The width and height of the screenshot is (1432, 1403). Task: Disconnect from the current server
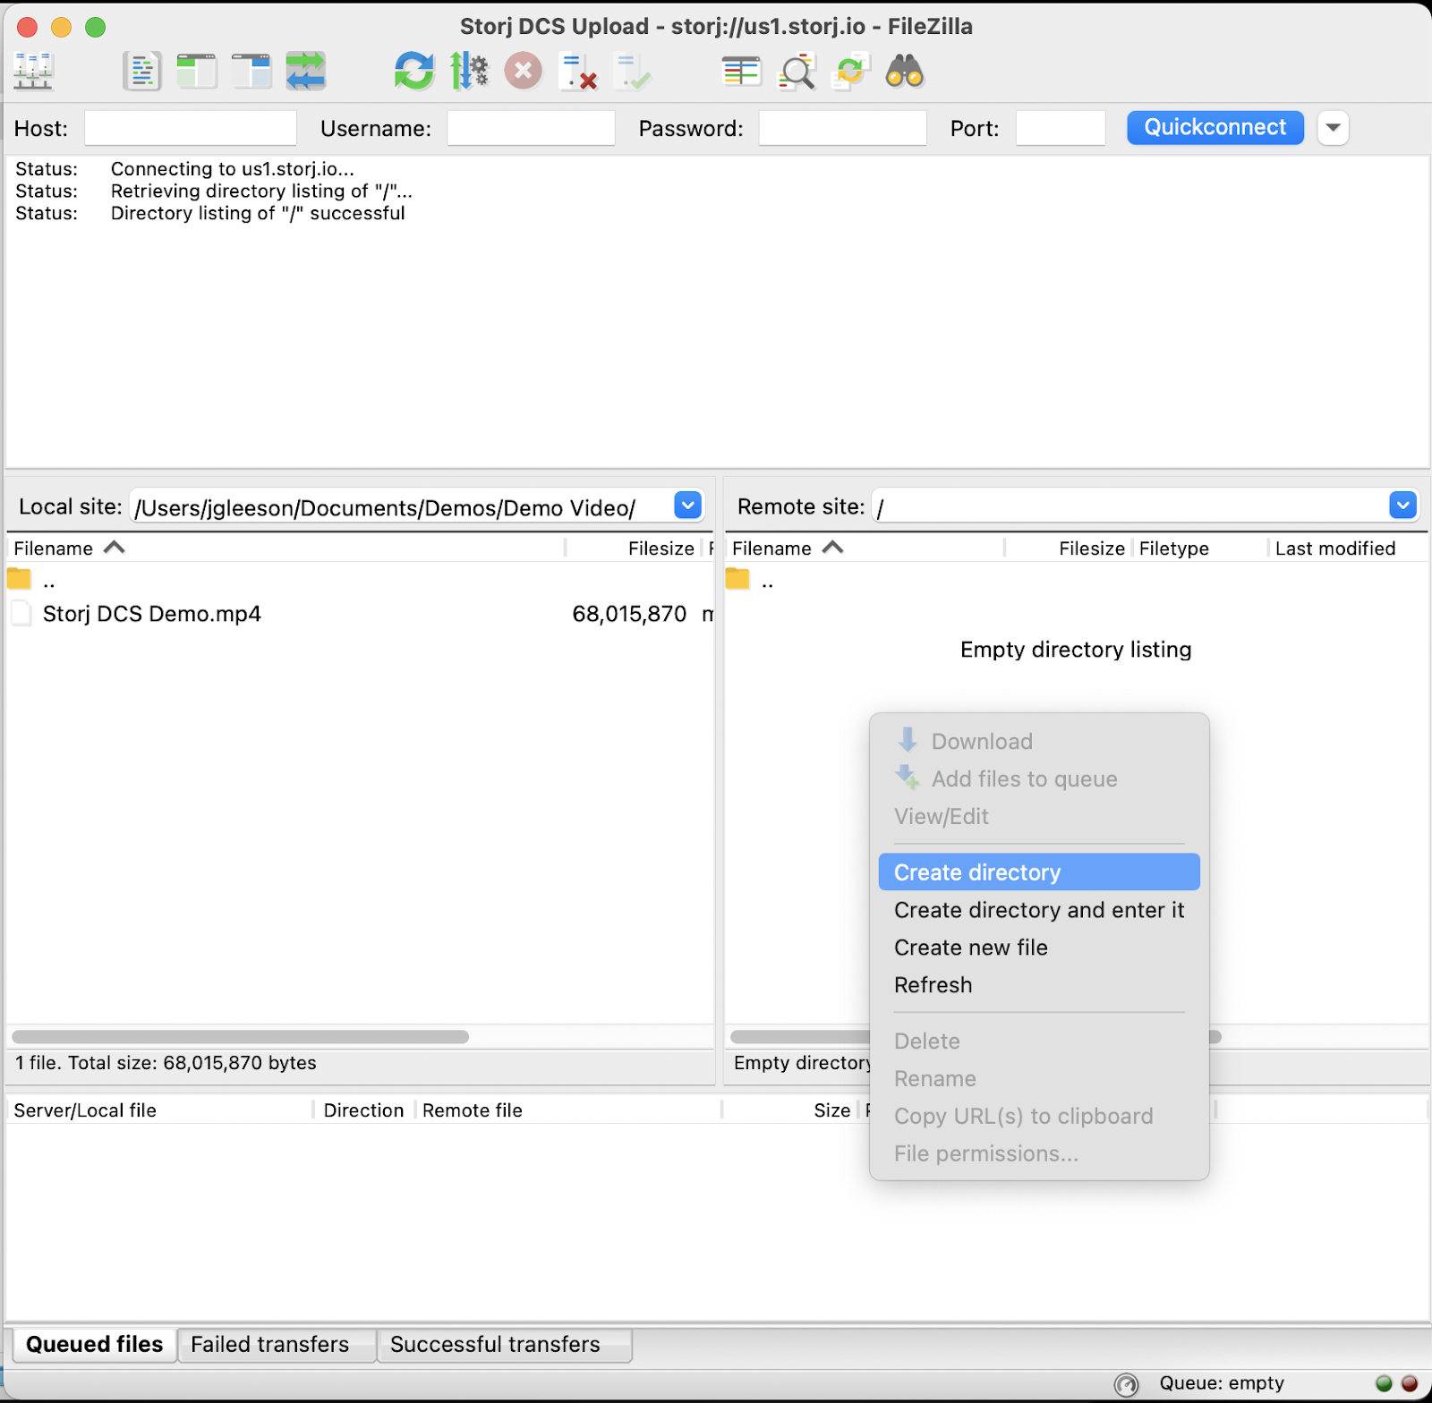pos(578,72)
